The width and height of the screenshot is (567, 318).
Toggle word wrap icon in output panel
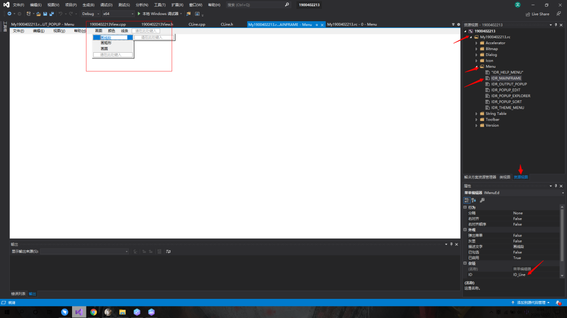coord(168,252)
